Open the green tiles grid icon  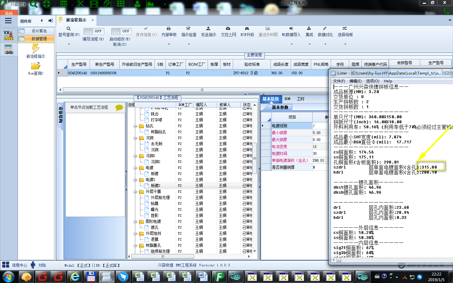click(121, 4)
